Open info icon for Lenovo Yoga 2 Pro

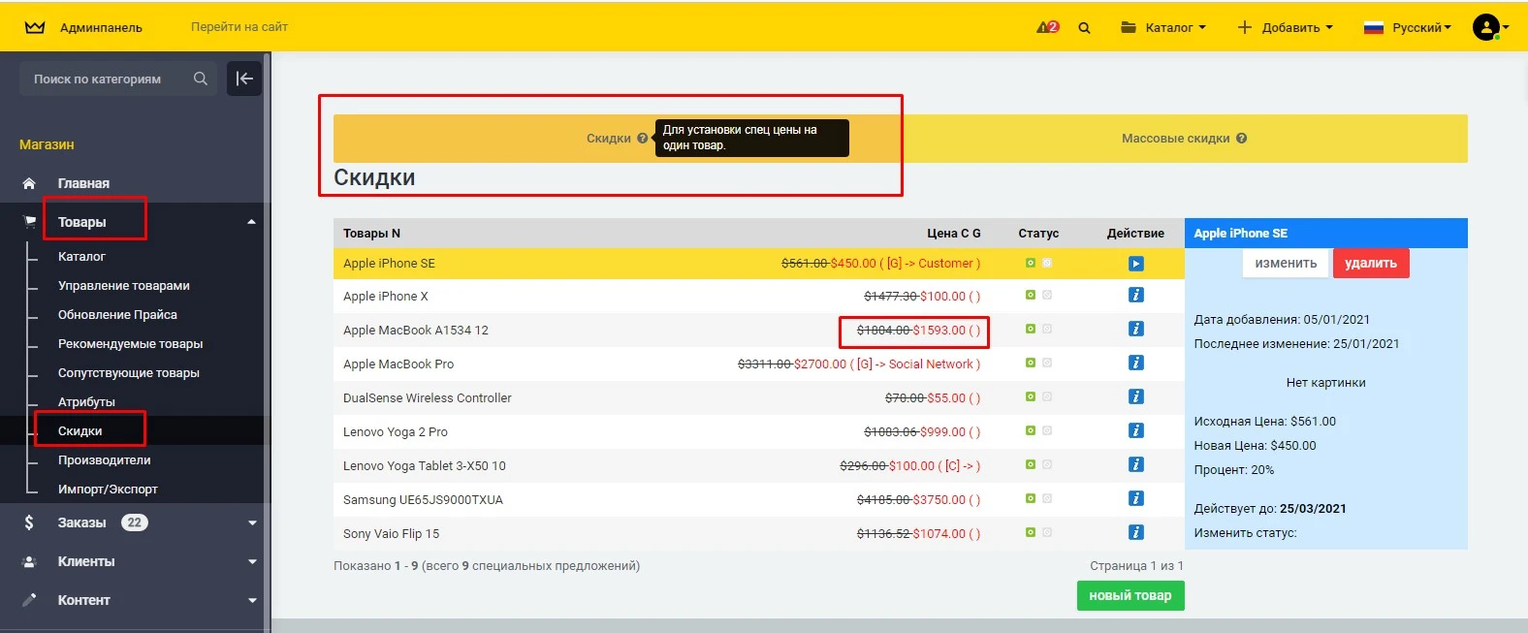pos(1135,430)
